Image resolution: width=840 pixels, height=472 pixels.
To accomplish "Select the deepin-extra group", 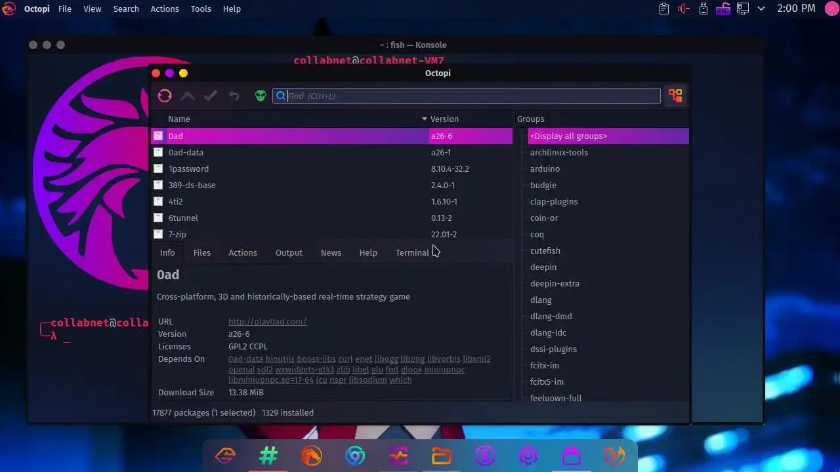I will click(x=555, y=283).
